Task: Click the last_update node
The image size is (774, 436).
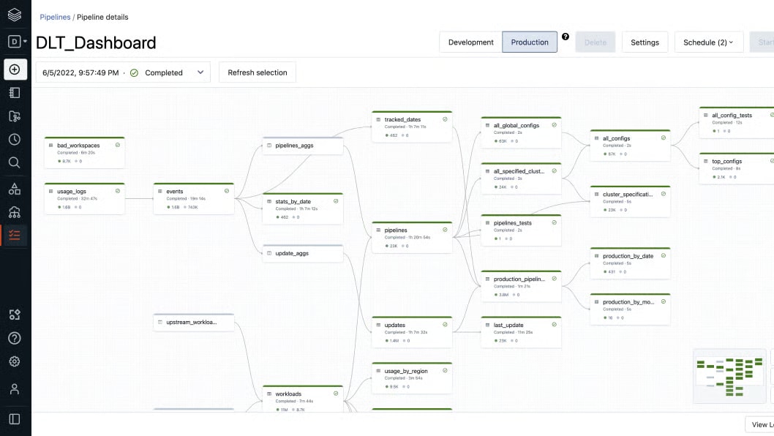Action: pyautogui.click(x=521, y=332)
